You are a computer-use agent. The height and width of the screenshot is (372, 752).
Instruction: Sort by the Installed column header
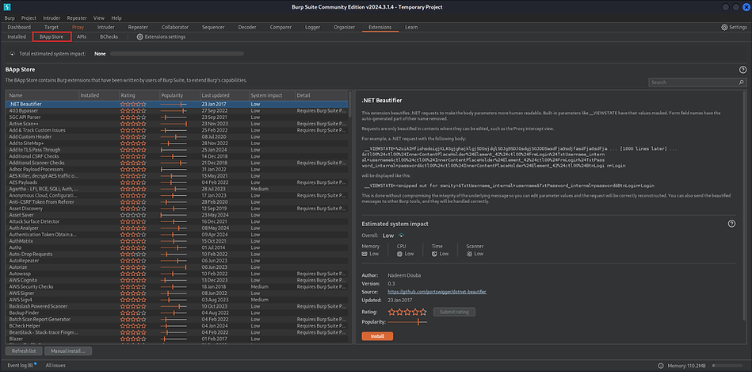(99, 95)
